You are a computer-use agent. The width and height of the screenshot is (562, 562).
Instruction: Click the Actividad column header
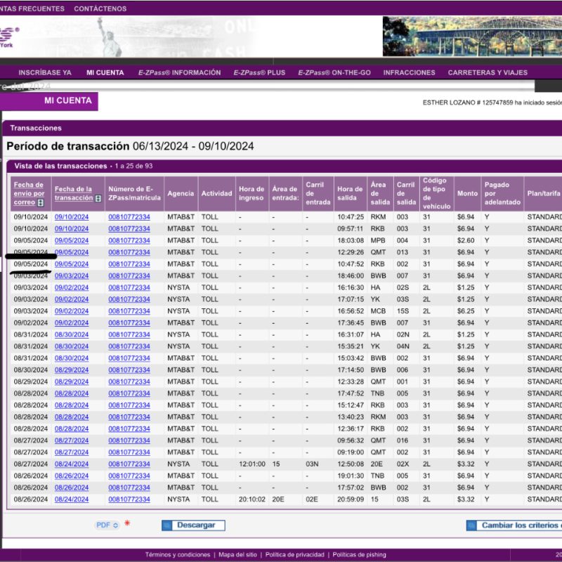tap(217, 194)
